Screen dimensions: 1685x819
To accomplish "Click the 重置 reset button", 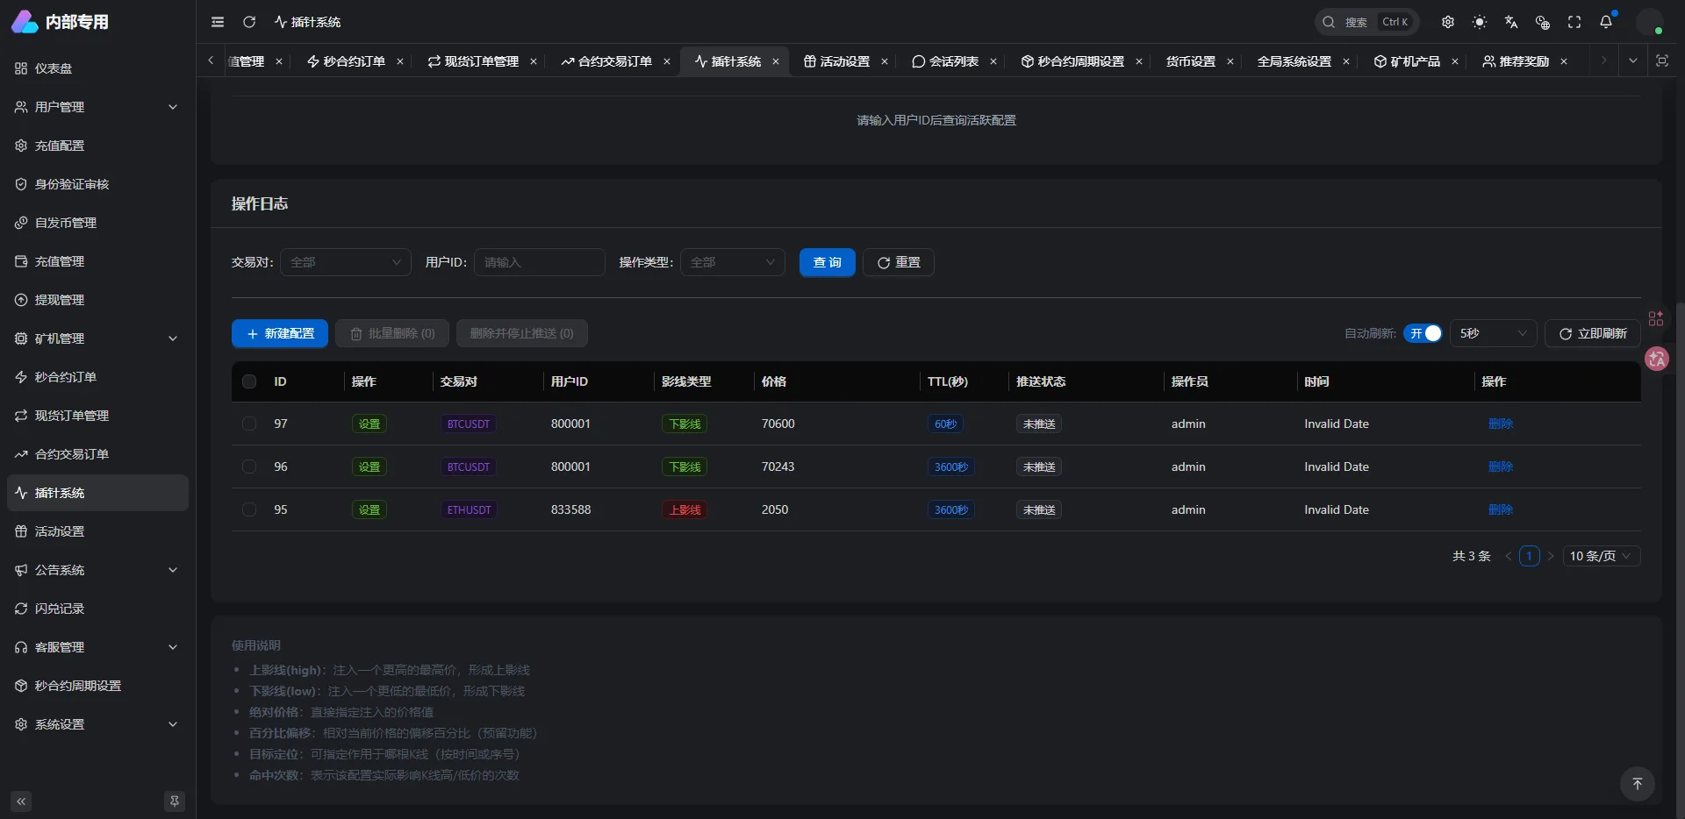I will click(899, 262).
